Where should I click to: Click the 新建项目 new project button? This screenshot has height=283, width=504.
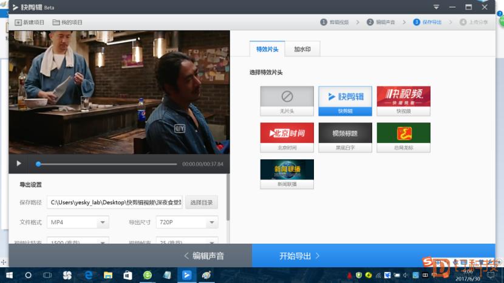29,22
